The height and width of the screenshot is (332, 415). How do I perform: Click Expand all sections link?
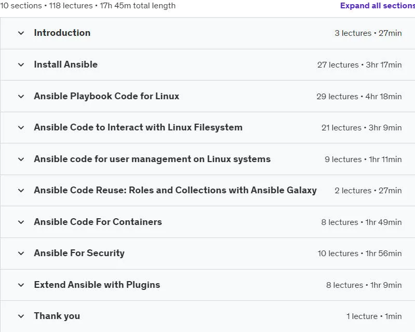point(378,6)
